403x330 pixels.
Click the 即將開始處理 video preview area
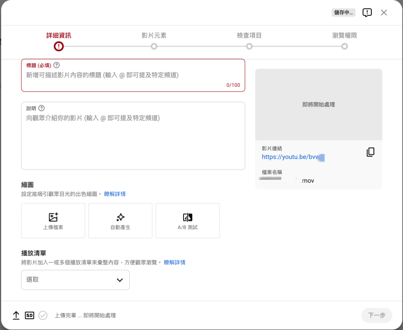(x=319, y=105)
